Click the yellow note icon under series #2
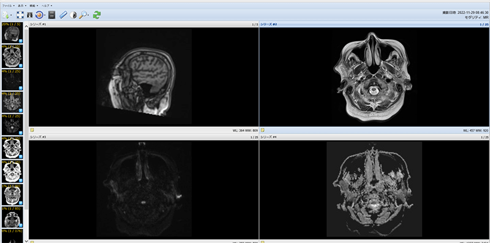The height and width of the screenshot is (243, 490). click(x=263, y=130)
